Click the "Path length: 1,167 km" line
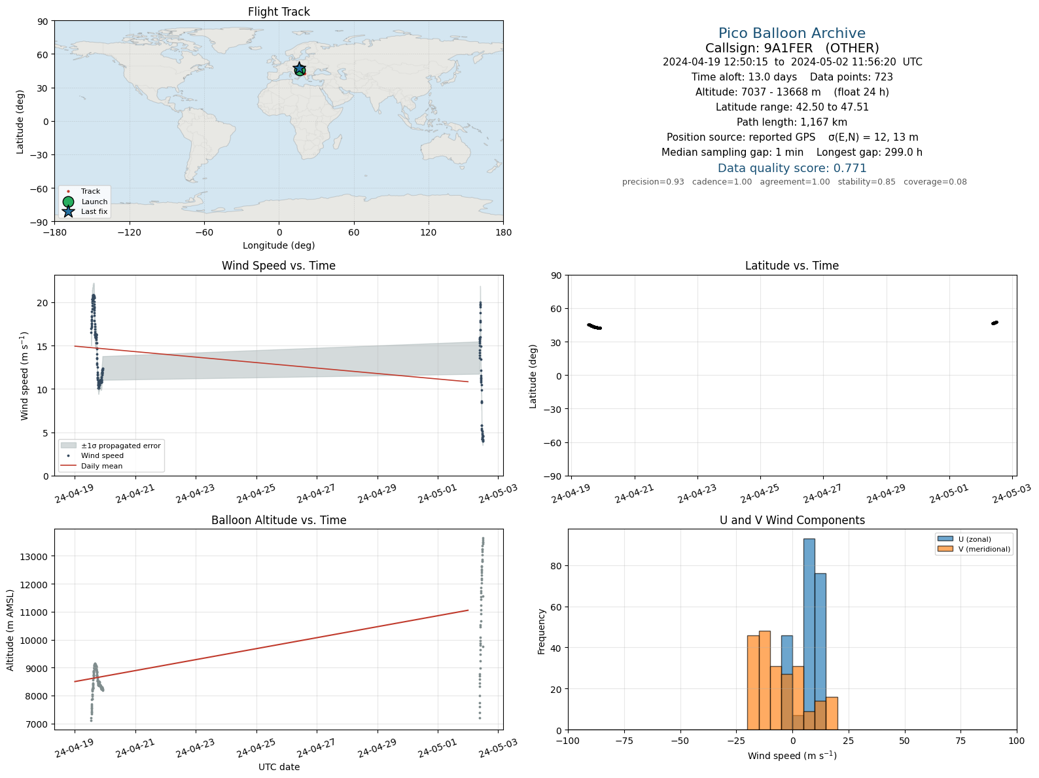Viewport: 1039px width, 778px height. (792, 122)
